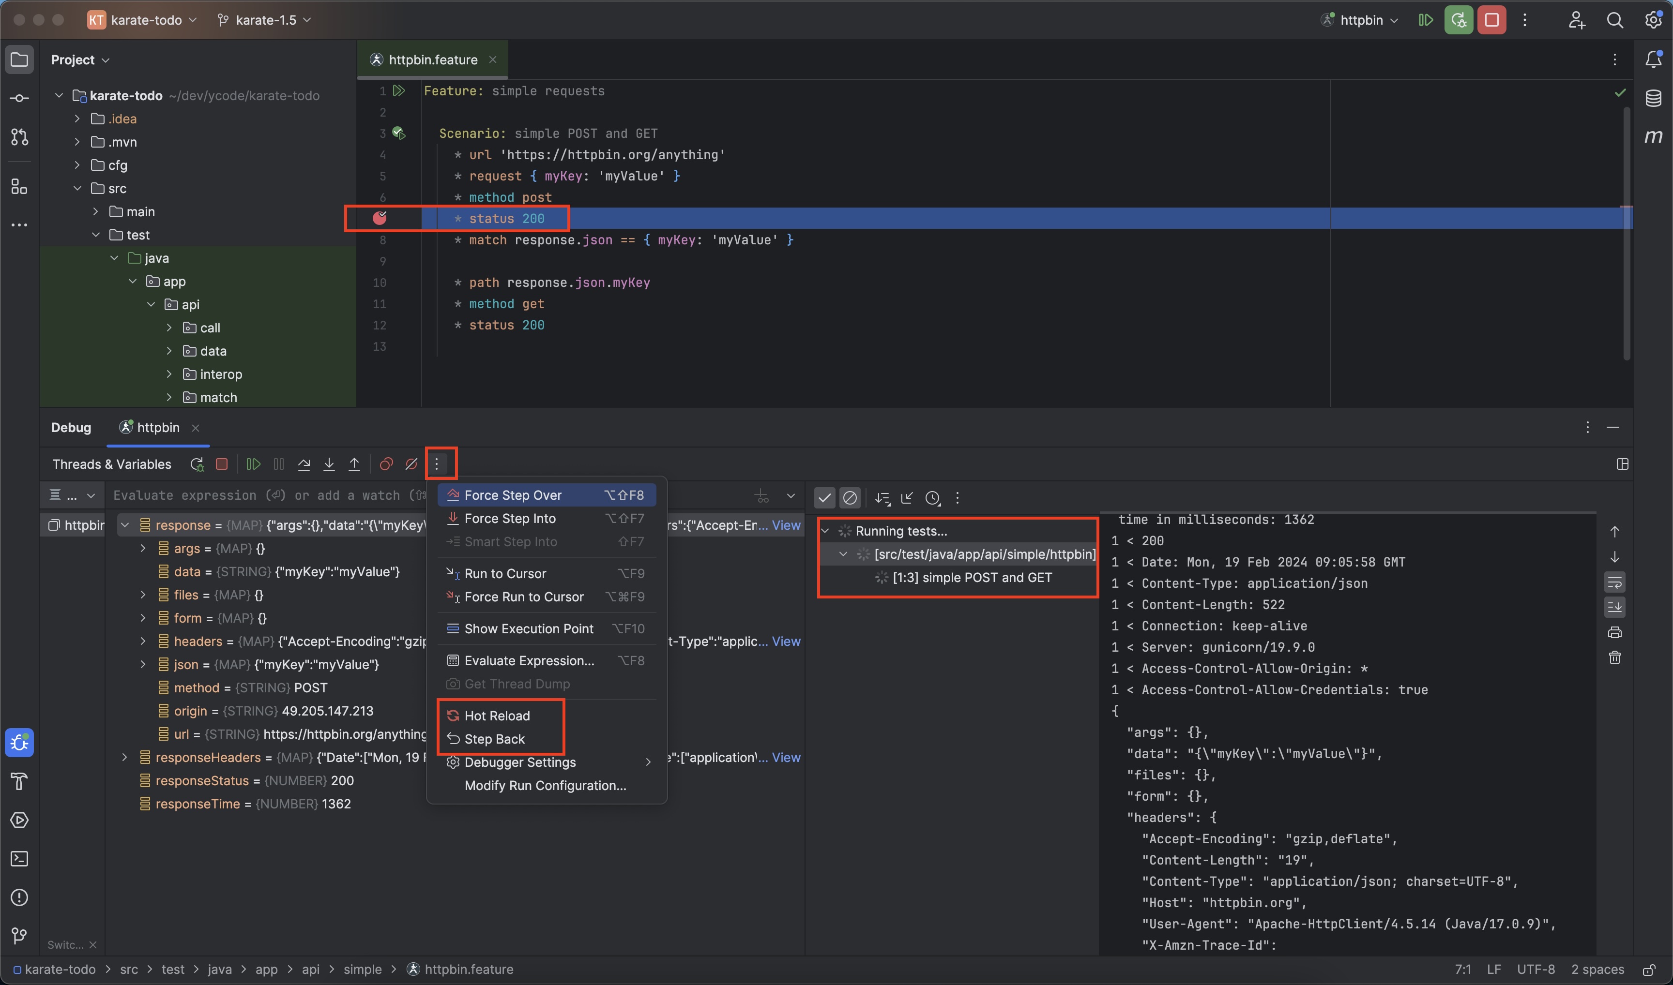The height and width of the screenshot is (985, 1673).
Task: Mute all breakpoints
Action: click(x=411, y=464)
